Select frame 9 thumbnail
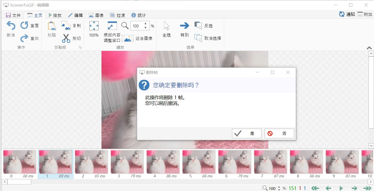Screen dimensions: 374x191 click(342, 164)
